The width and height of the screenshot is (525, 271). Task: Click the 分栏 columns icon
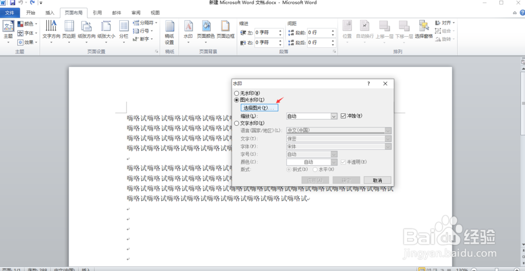(124, 32)
